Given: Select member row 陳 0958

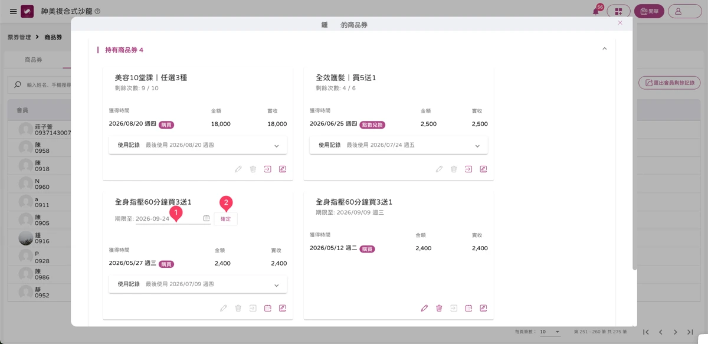Looking at the screenshot, I should [x=39, y=148].
